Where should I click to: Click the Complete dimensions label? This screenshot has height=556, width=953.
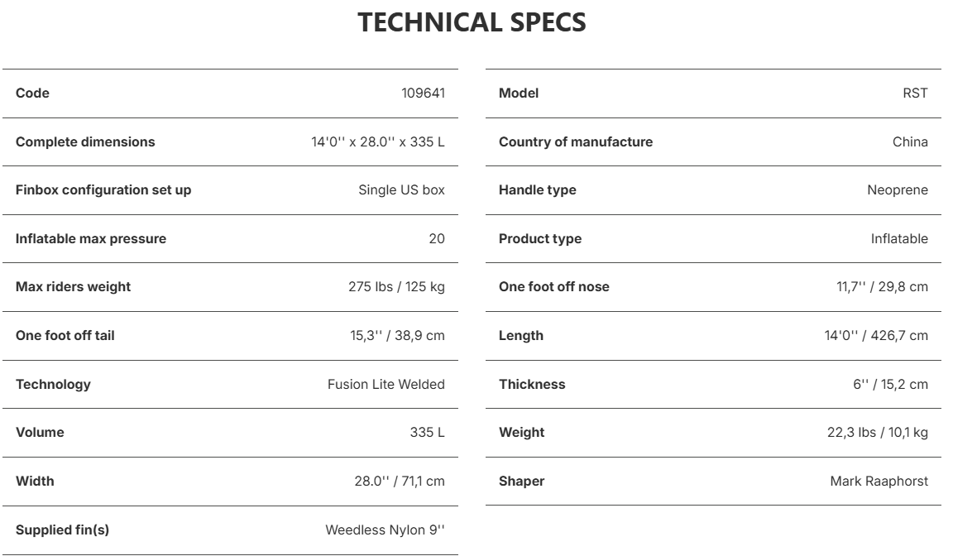tap(85, 141)
